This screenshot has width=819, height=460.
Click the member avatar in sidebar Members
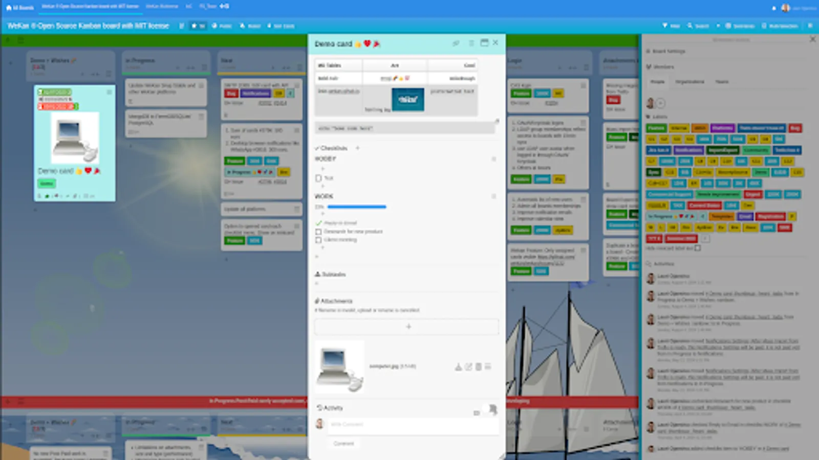click(650, 103)
